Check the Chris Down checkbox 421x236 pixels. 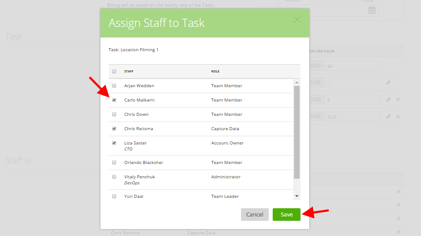pyautogui.click(x=114, y=115)
